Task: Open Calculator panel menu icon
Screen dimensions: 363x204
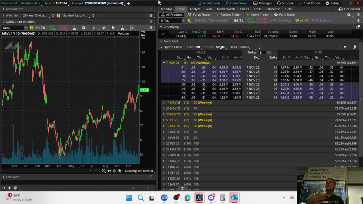Action: pyautogui.click(x=151, y=177)
